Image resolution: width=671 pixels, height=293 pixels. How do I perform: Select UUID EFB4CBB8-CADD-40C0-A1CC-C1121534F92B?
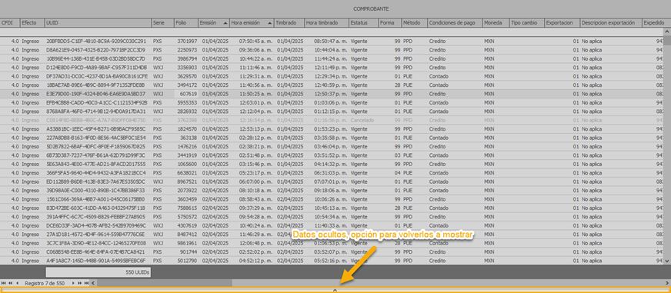(x=97, y=102)
